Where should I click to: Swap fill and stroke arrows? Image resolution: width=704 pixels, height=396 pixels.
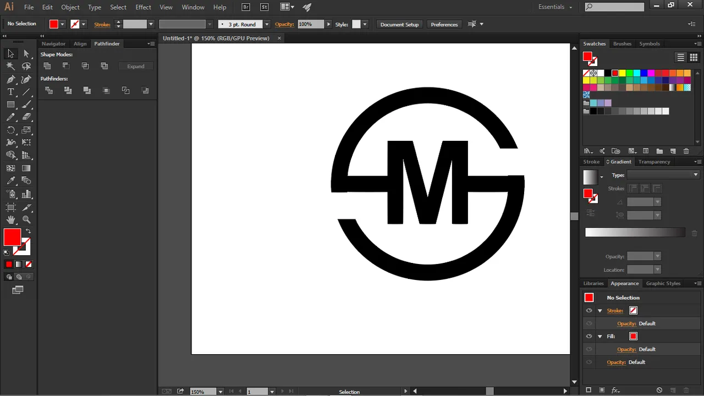point(28,231)
